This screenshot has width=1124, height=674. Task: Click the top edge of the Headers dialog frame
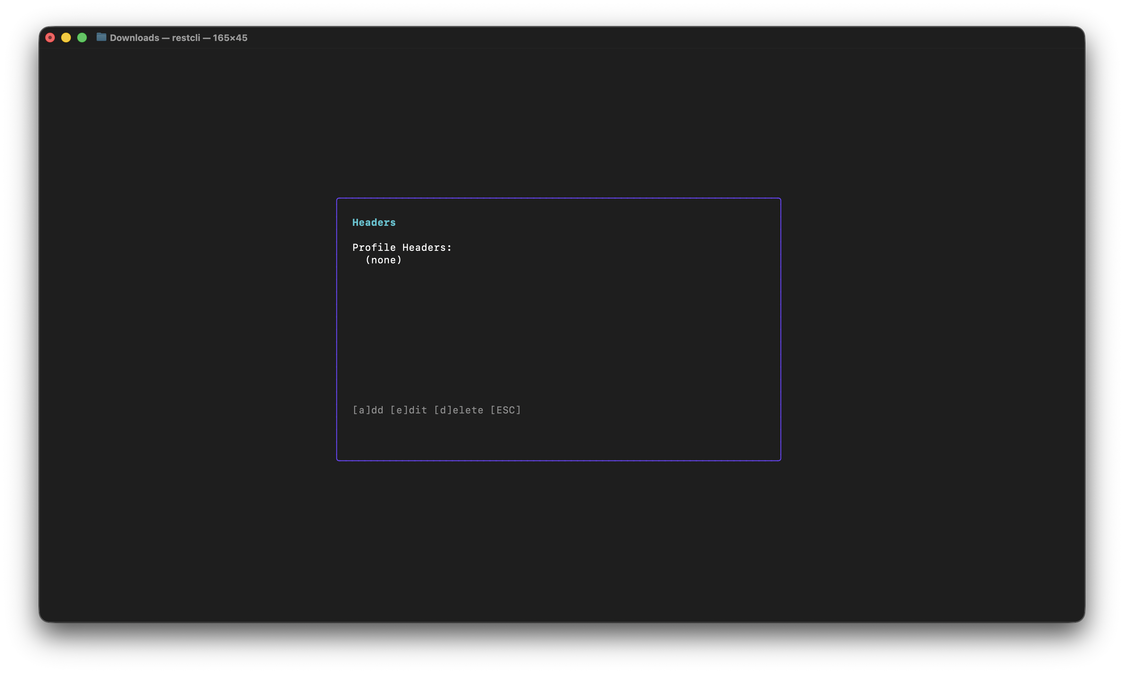558,198
